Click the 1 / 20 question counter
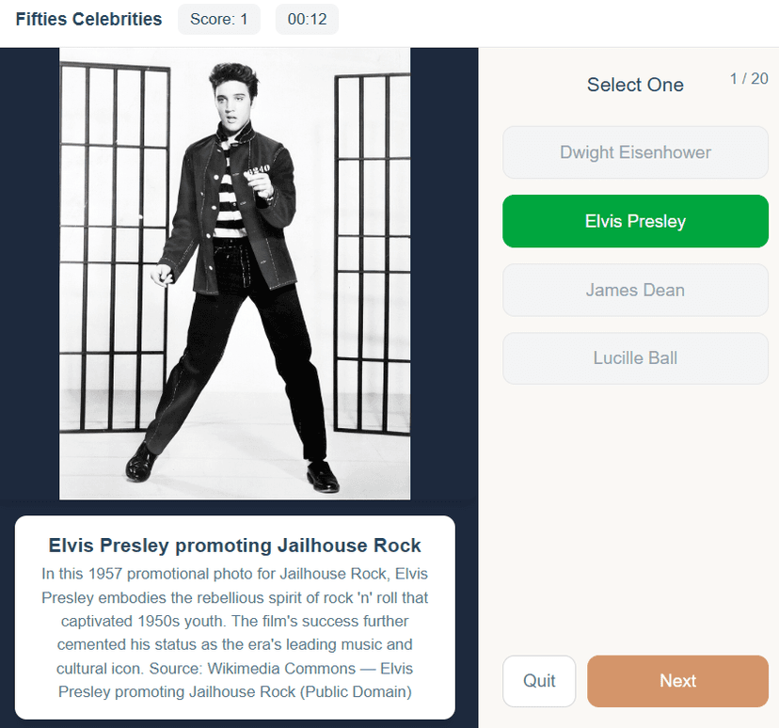This screenshot has width=779, height=728. click(749, 79)
